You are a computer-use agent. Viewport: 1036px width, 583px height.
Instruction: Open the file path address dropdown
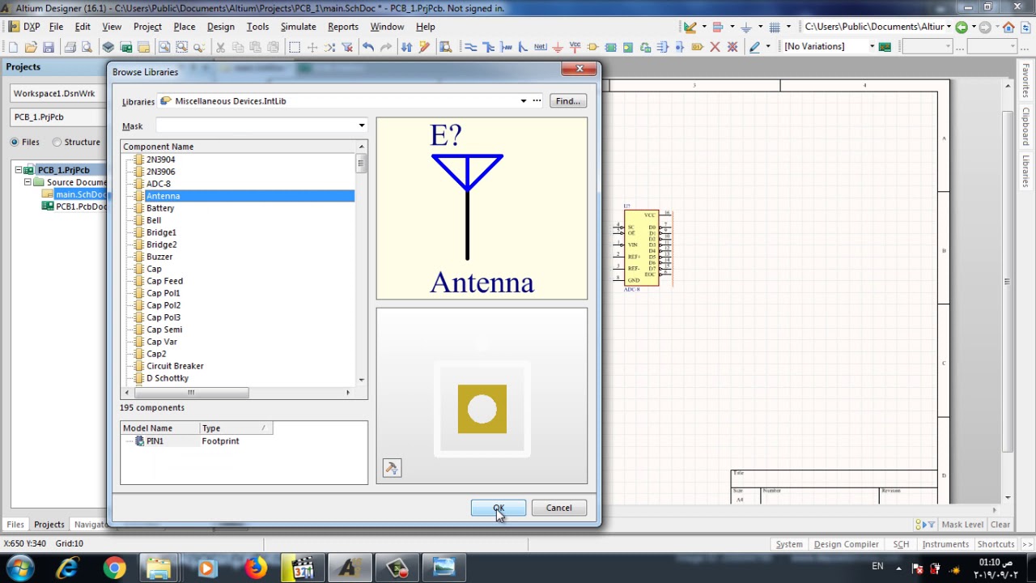[949, 27]
